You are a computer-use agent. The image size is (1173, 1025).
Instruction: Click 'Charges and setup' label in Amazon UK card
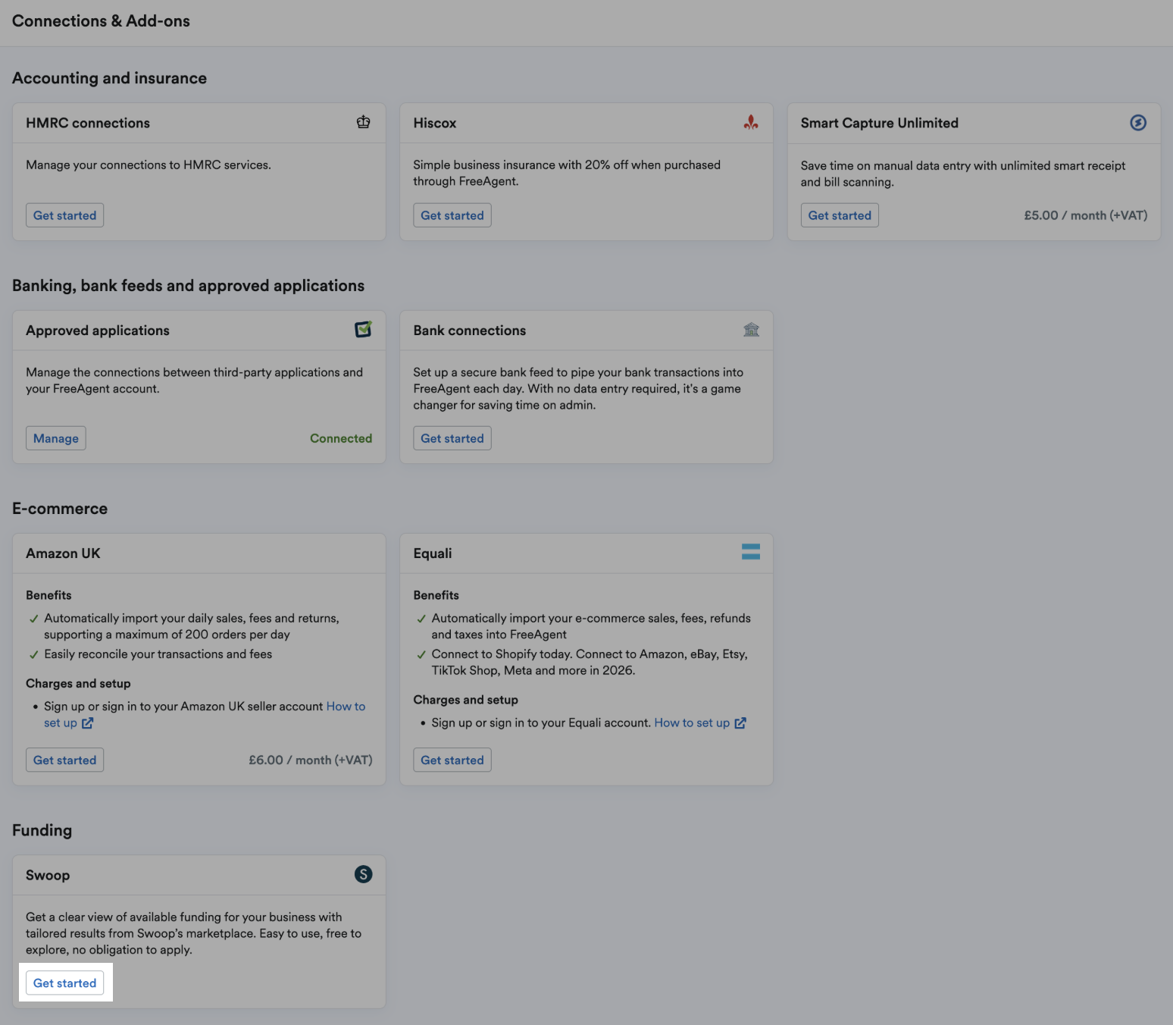(78, 683)
